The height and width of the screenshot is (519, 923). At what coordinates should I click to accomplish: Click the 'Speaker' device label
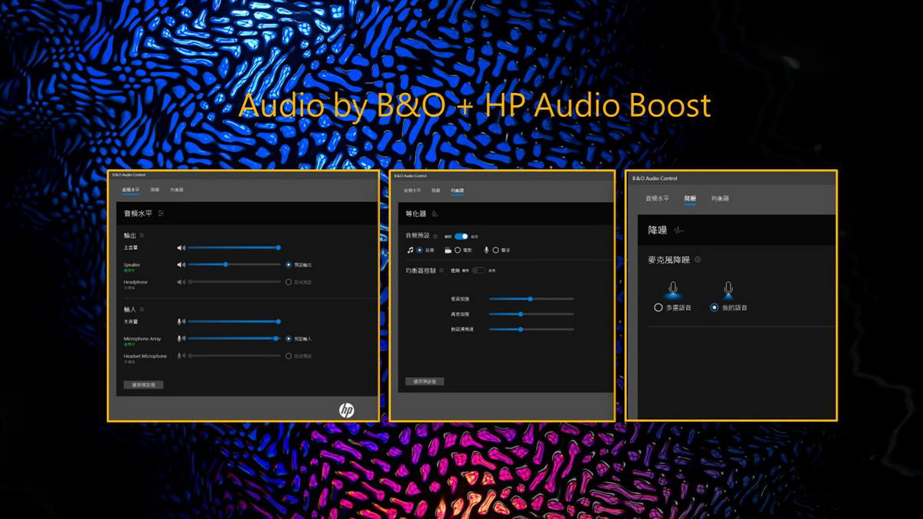tap(132, 264)
